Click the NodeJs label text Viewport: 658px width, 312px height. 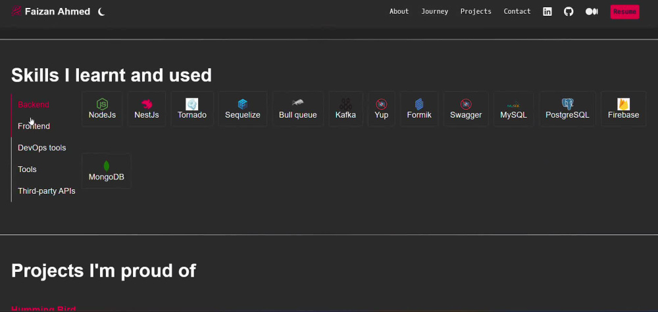[x=102, y=115]
